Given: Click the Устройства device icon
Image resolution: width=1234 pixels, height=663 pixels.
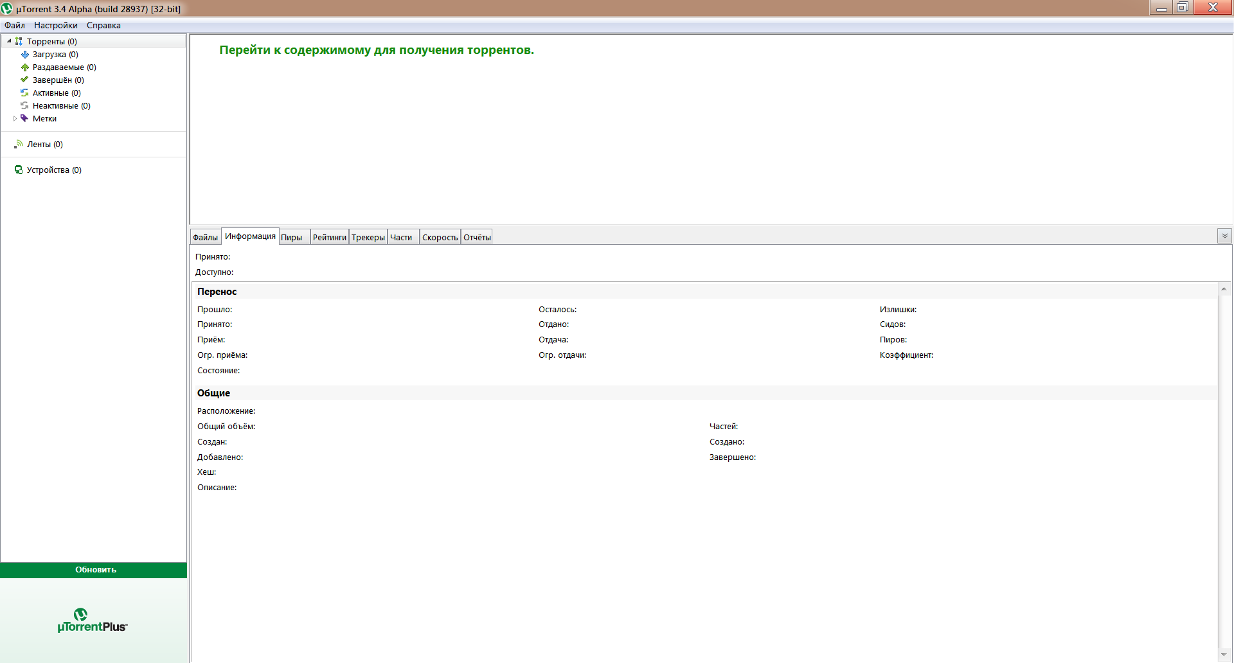Looking at the screenshot, I should (x=19, y=170).
